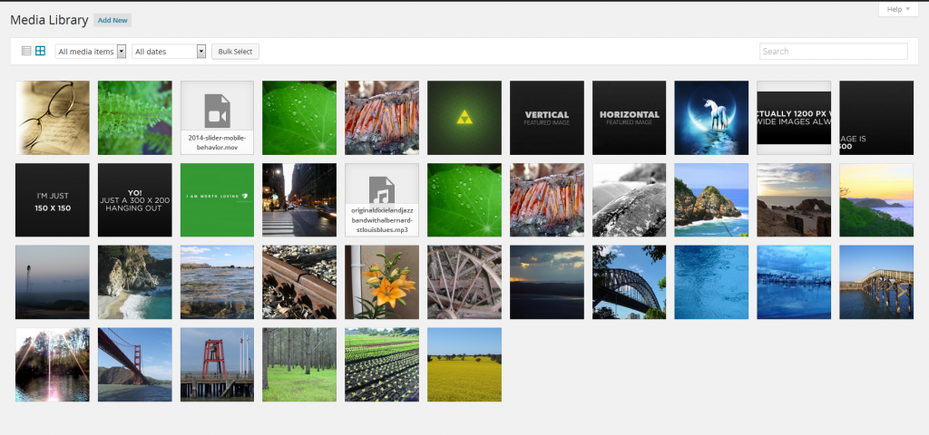Switch to list view icon
Screen dimensions: 929x435
click(x=26, y=51)
